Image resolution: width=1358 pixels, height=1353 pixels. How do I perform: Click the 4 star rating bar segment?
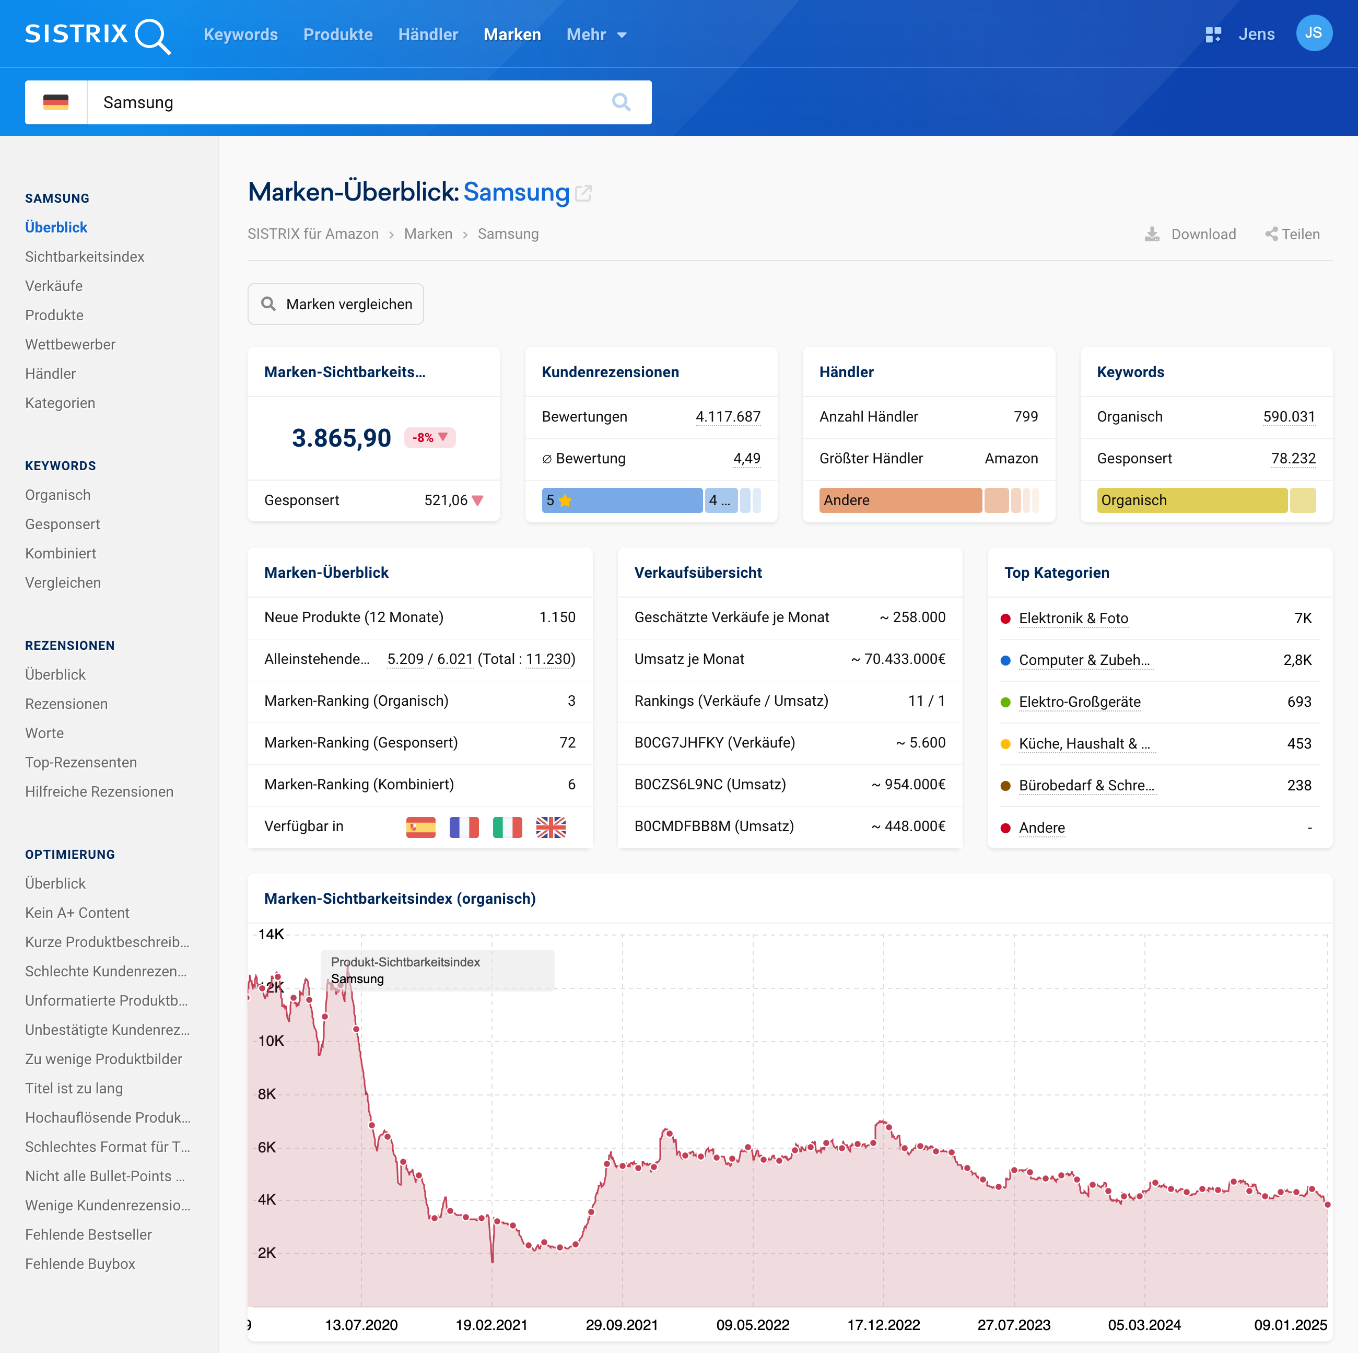coord(721,500)
